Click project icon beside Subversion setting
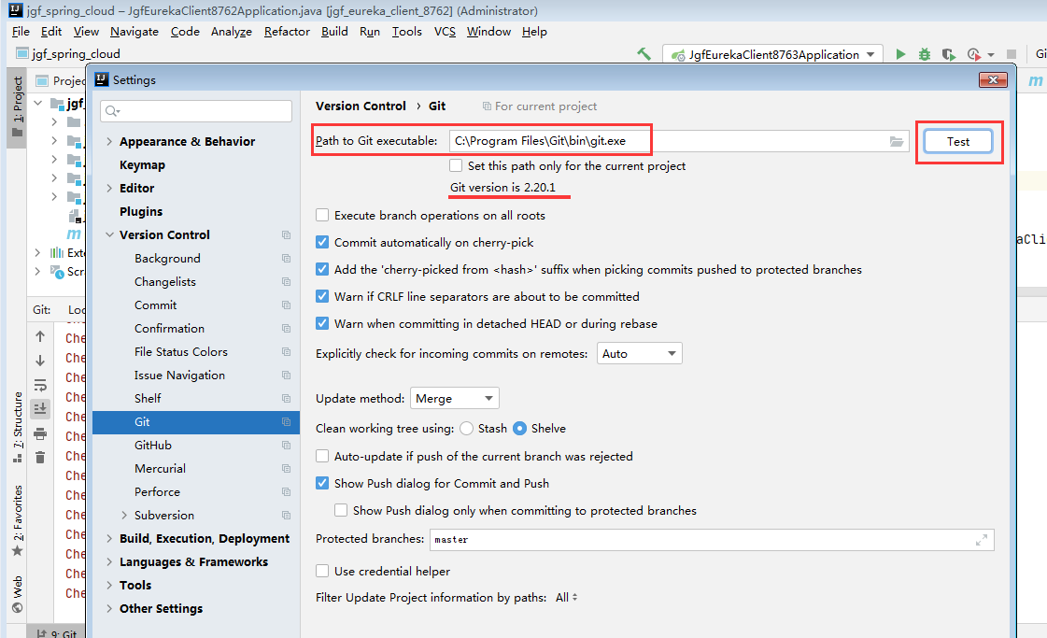Viewport: 1047px width, 638px height. [287, 516]
